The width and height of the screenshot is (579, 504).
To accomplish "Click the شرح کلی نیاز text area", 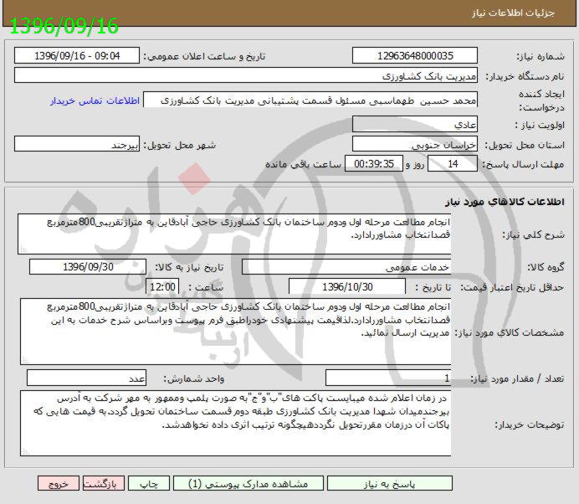I will pos(234,234).
